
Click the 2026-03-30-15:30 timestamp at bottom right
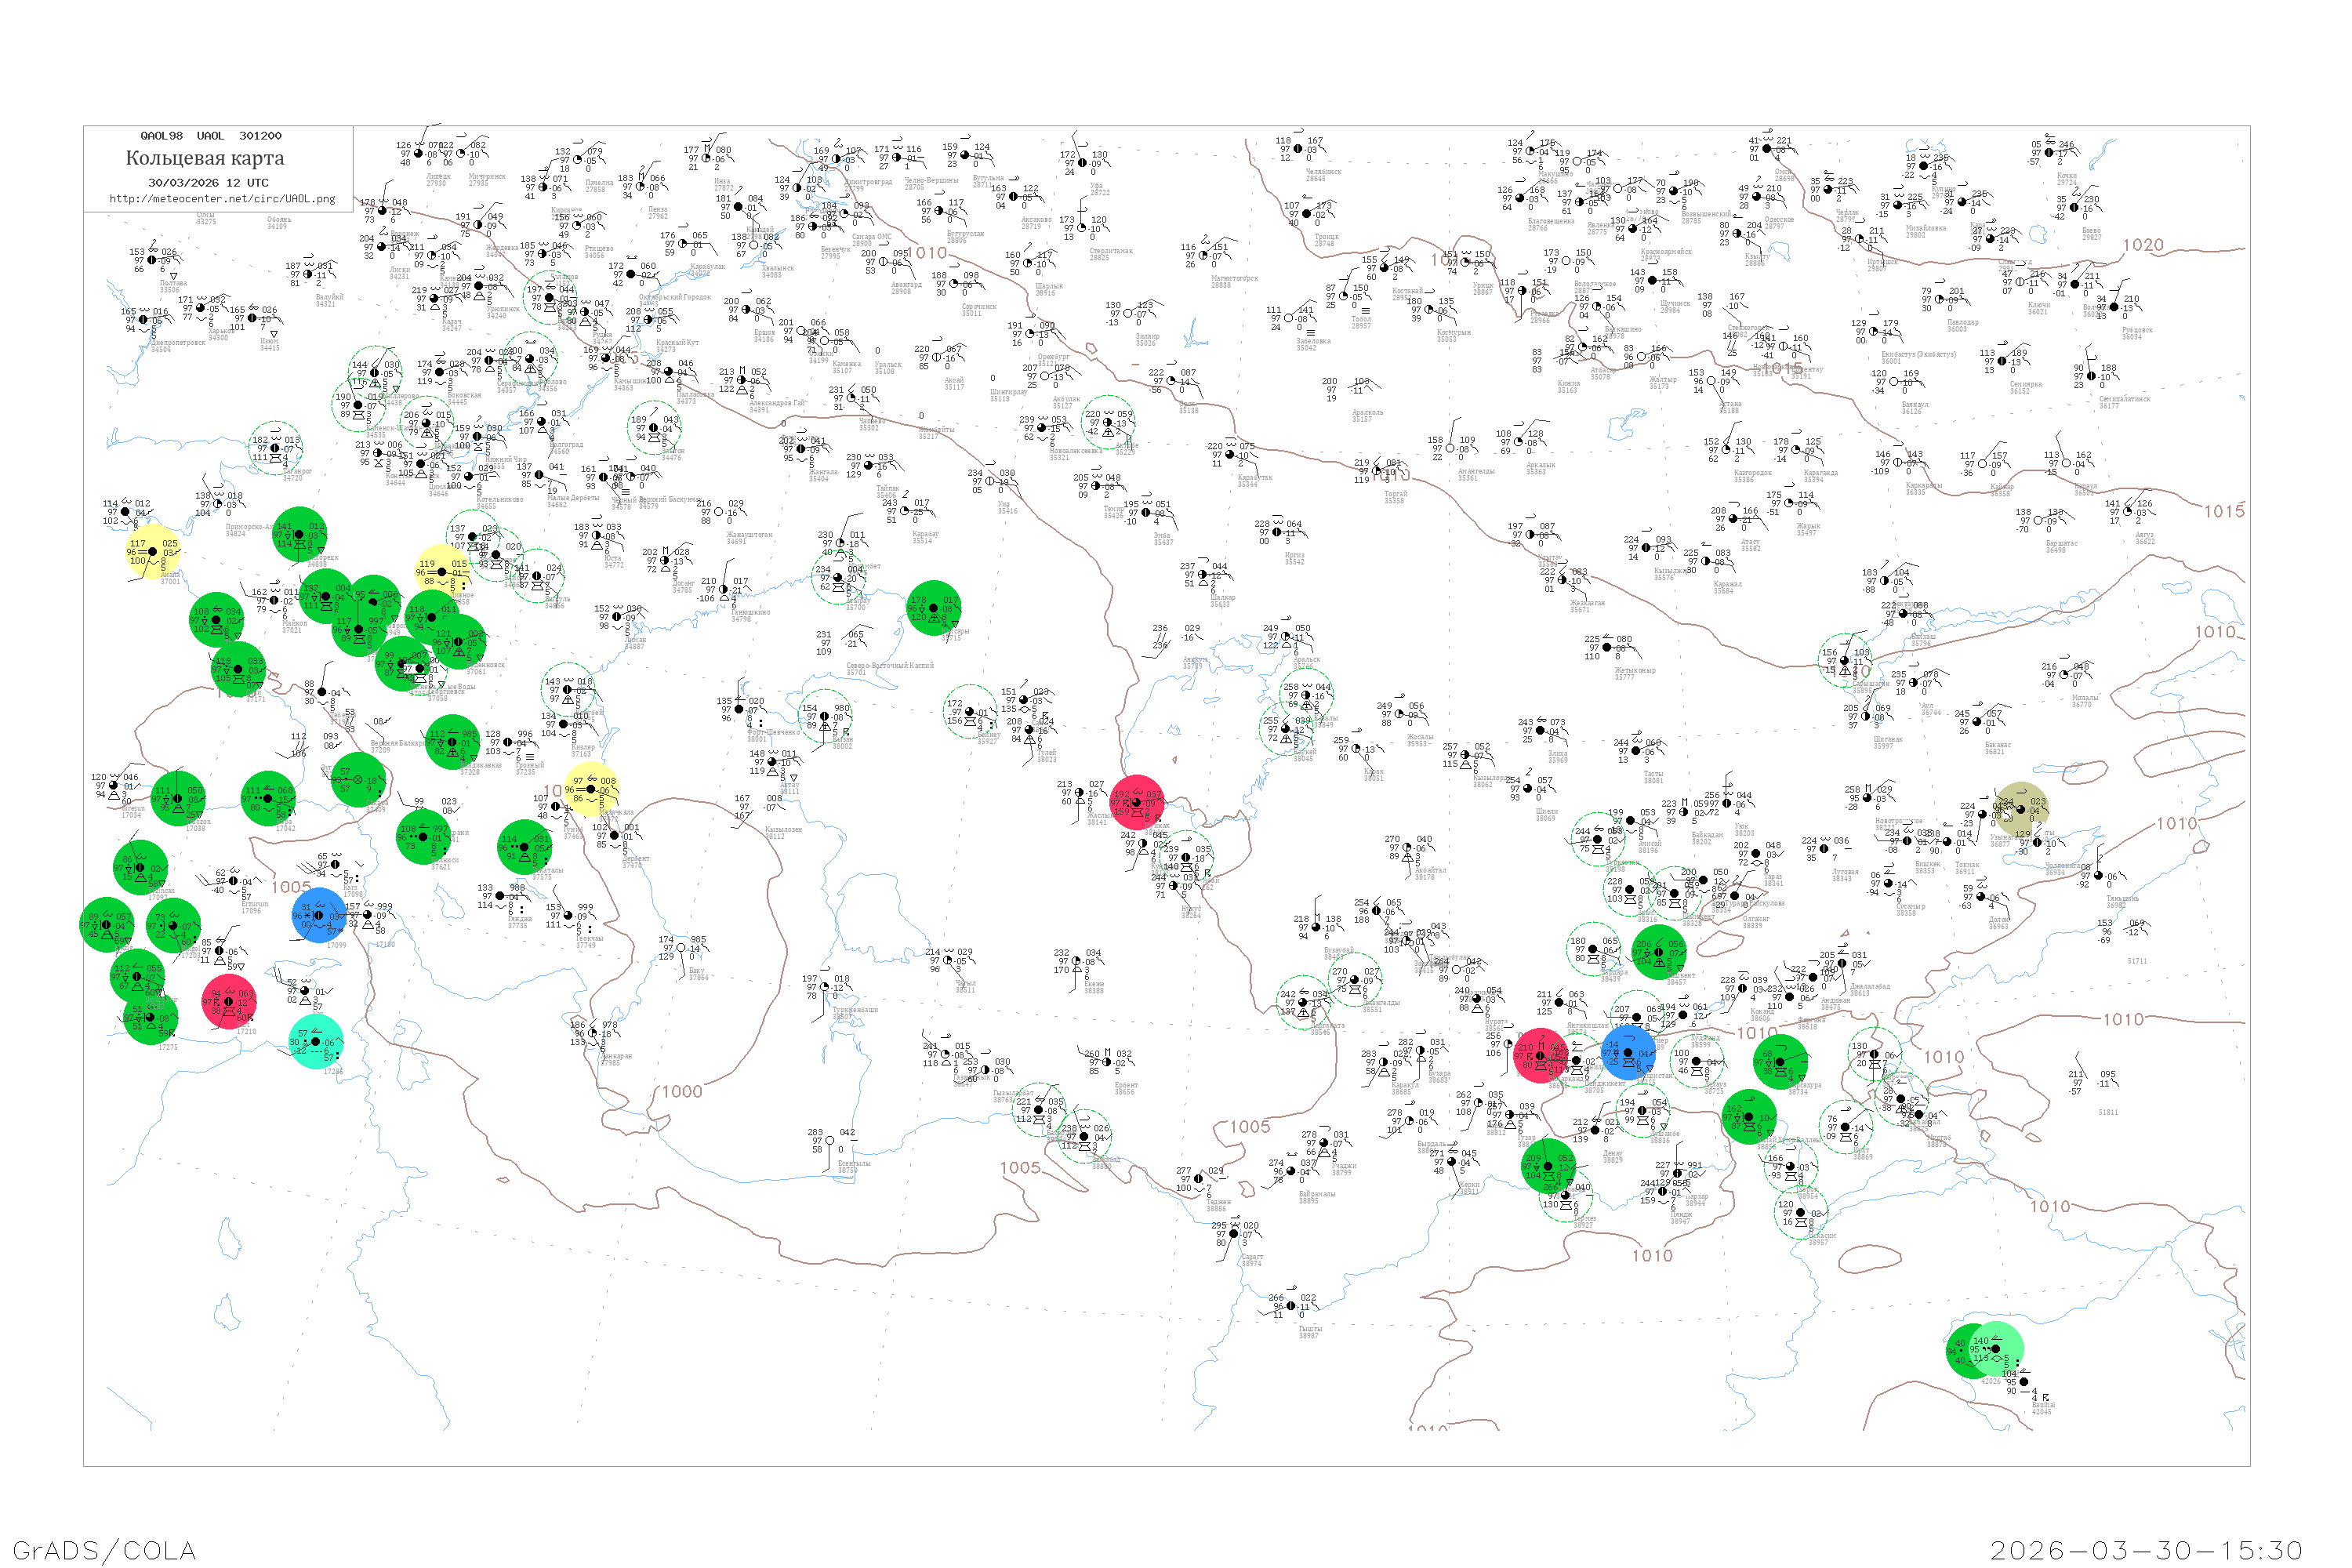pyautogui.click(x=2146, y=1550)
